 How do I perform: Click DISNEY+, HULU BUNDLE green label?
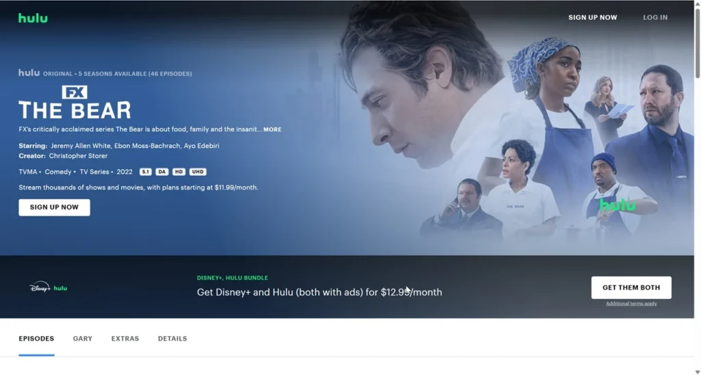click(x=233, y=278)
